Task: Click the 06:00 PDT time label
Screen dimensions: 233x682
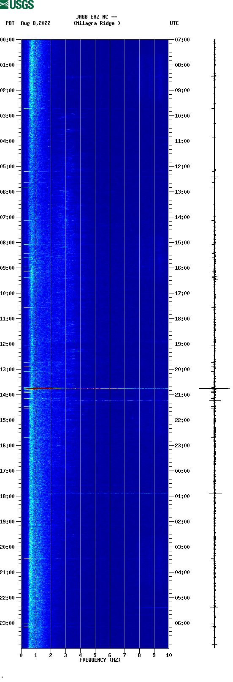Action: (x=8, y=192)
